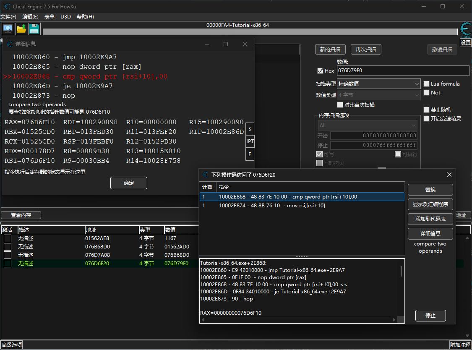Click the 显示反汇编程序 button
The width and height of the screenshot is (472, 350).
click(430, 204)
